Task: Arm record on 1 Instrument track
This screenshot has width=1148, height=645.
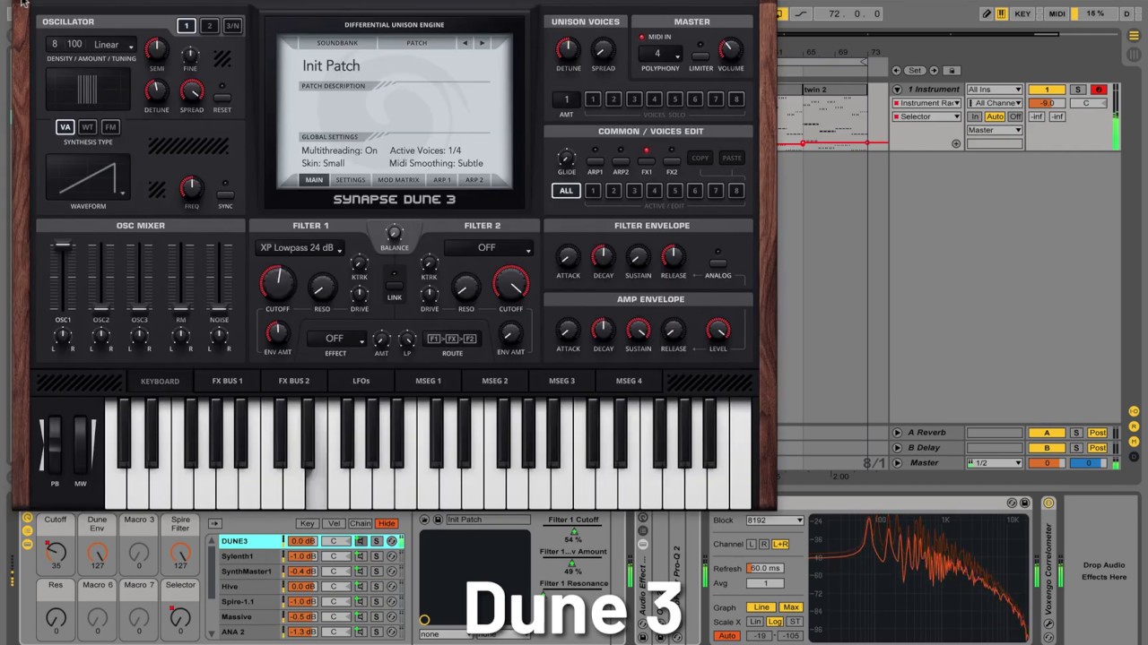Action: click(1098, 90)
